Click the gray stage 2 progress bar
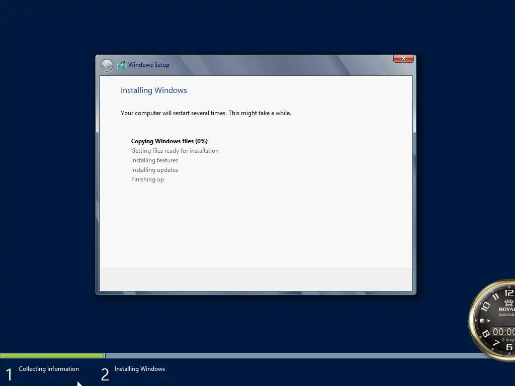This screenshot has width=515, height=386. click(296, 355)
